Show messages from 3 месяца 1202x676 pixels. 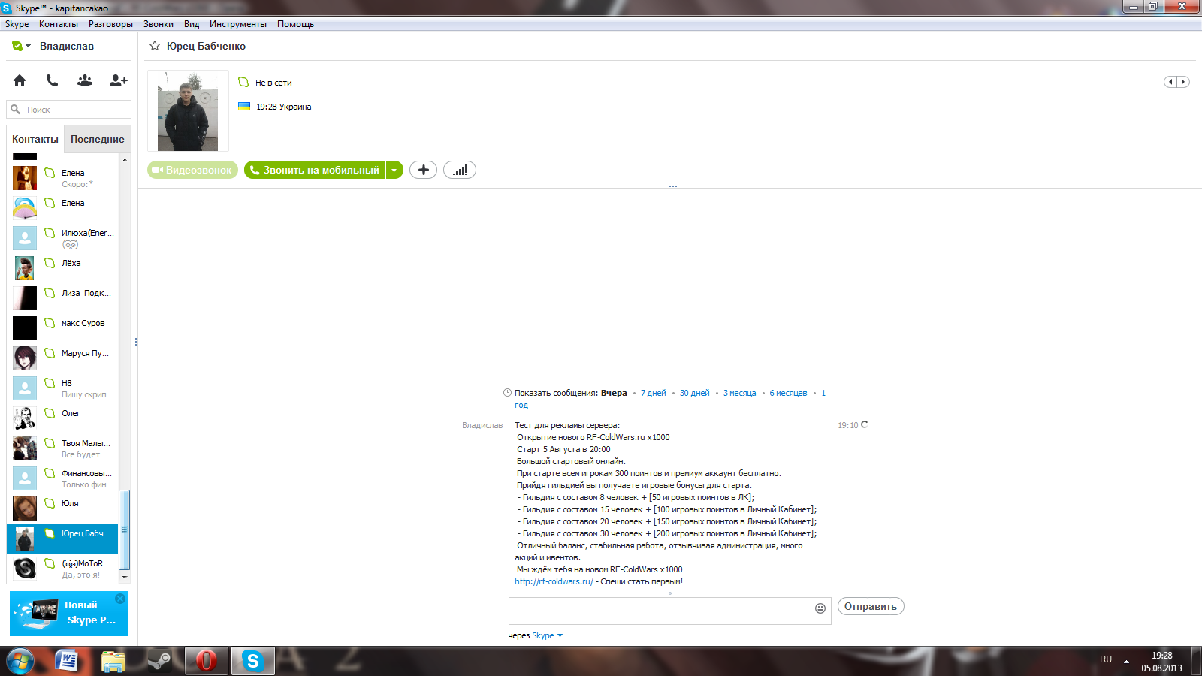(x=740, y=393)
